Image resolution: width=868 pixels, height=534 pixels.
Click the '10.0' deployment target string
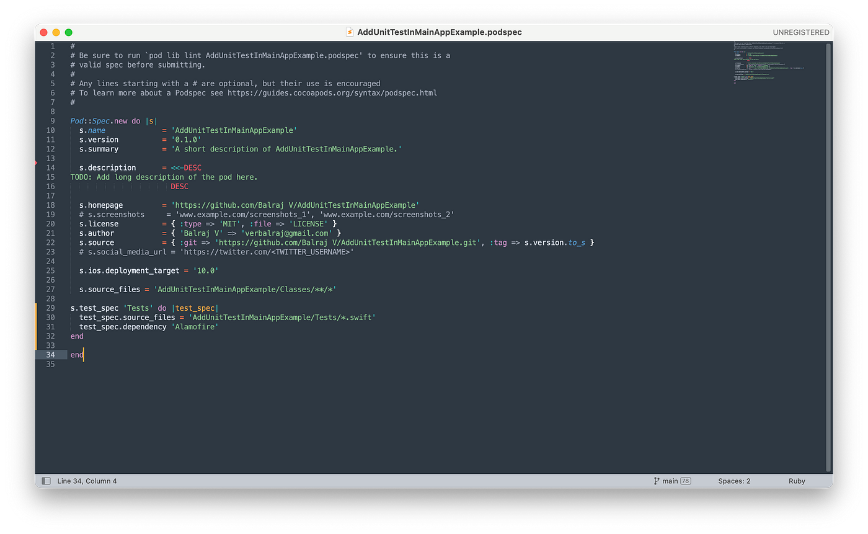tap(206, 270)
